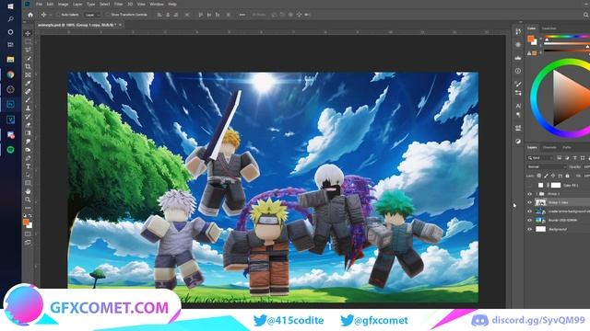Select the Eraser tool
Image resolution: width=590 pixels, height=331 pixels.
click(x=28, y=125)
